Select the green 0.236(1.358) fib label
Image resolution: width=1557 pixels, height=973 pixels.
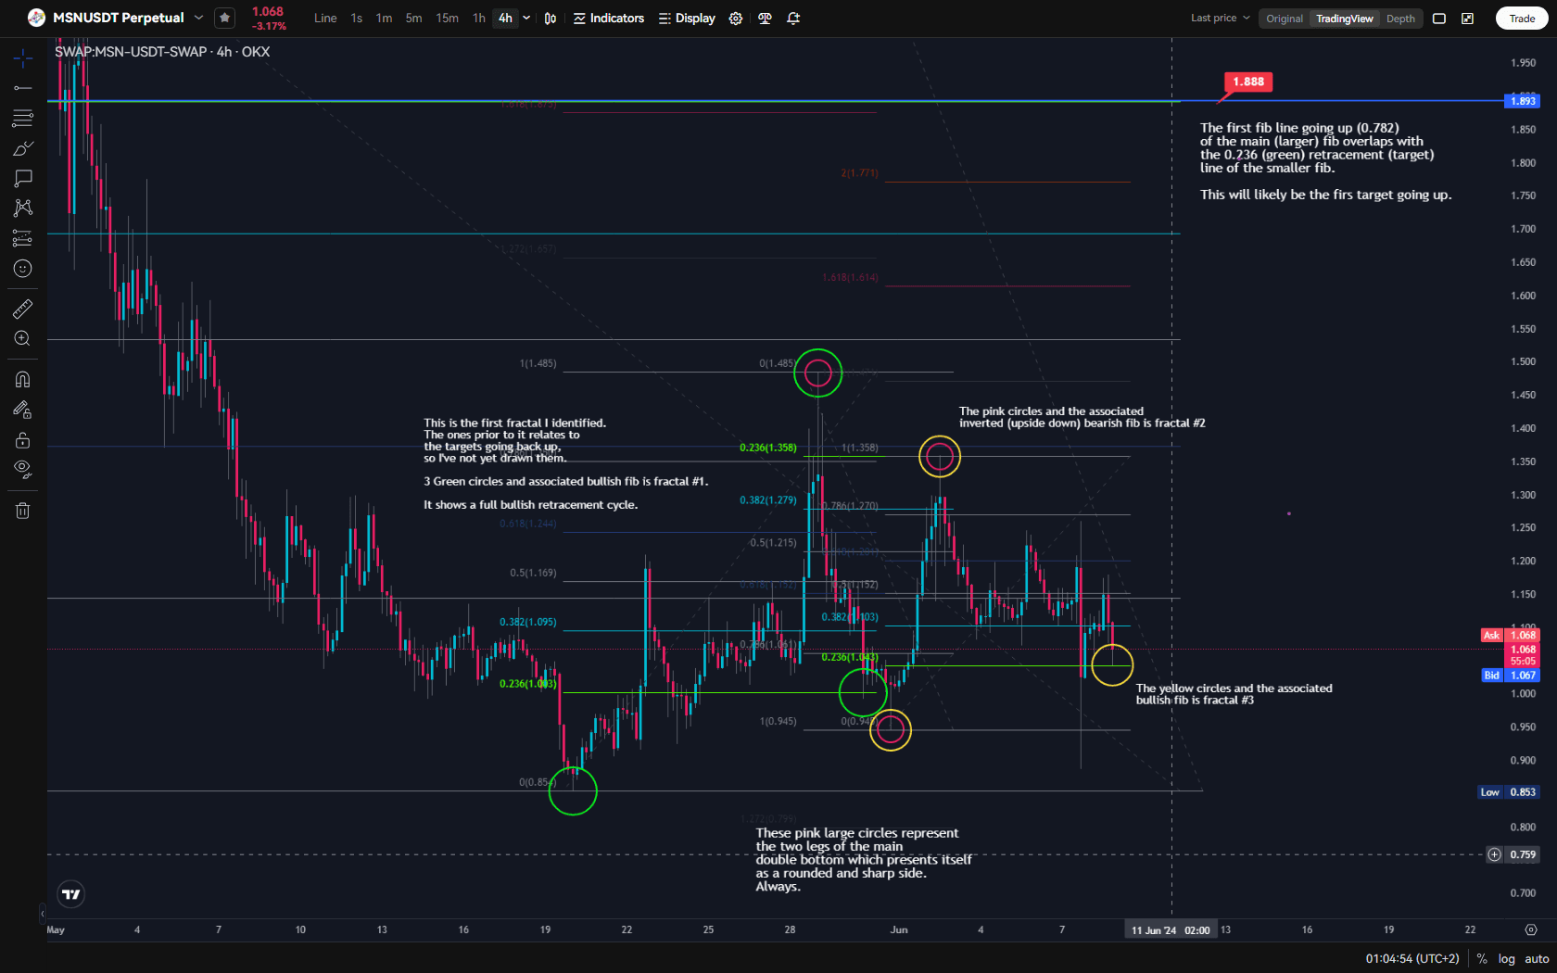[768, 448]
